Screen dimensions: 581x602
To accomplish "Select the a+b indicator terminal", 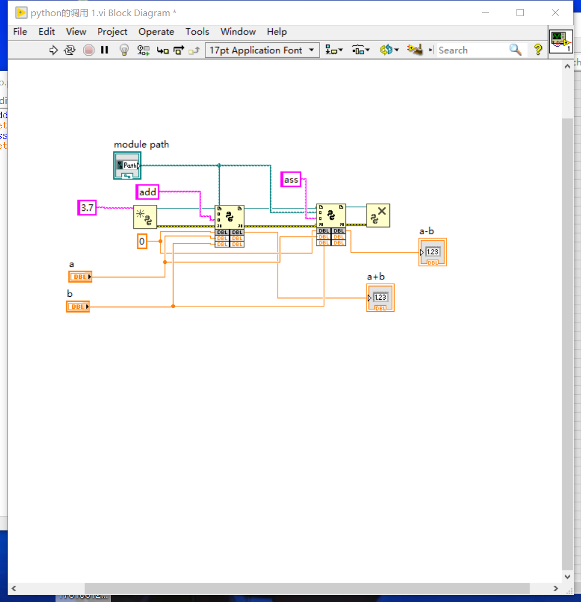I will [x=380, y=297].
